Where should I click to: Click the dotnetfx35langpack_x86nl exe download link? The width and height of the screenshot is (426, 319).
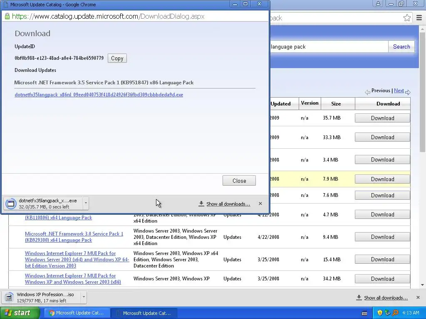click(x=99, y=95)
